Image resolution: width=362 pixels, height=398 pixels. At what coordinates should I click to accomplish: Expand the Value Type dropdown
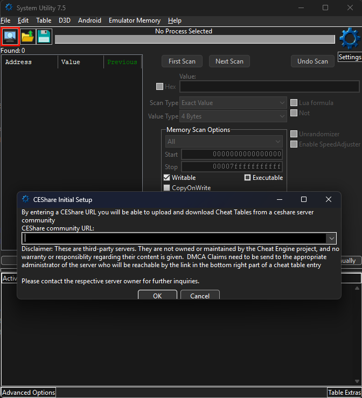(x=233, y=116)
